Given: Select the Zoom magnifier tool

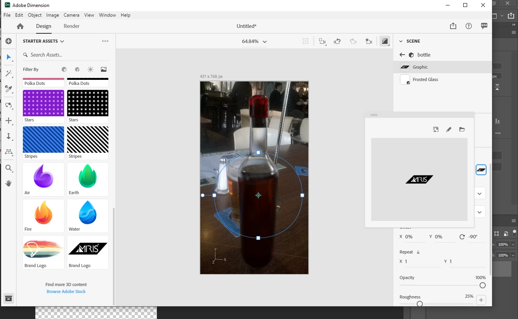Looking at the screenshot, I should [9, 168].
